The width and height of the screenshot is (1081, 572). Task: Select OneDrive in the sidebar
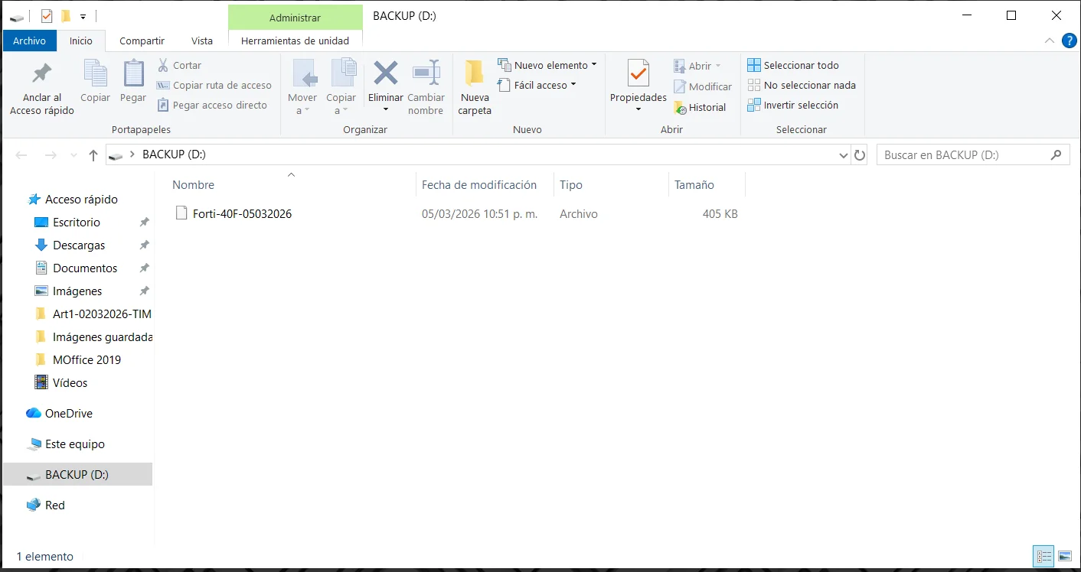(69, 414)
